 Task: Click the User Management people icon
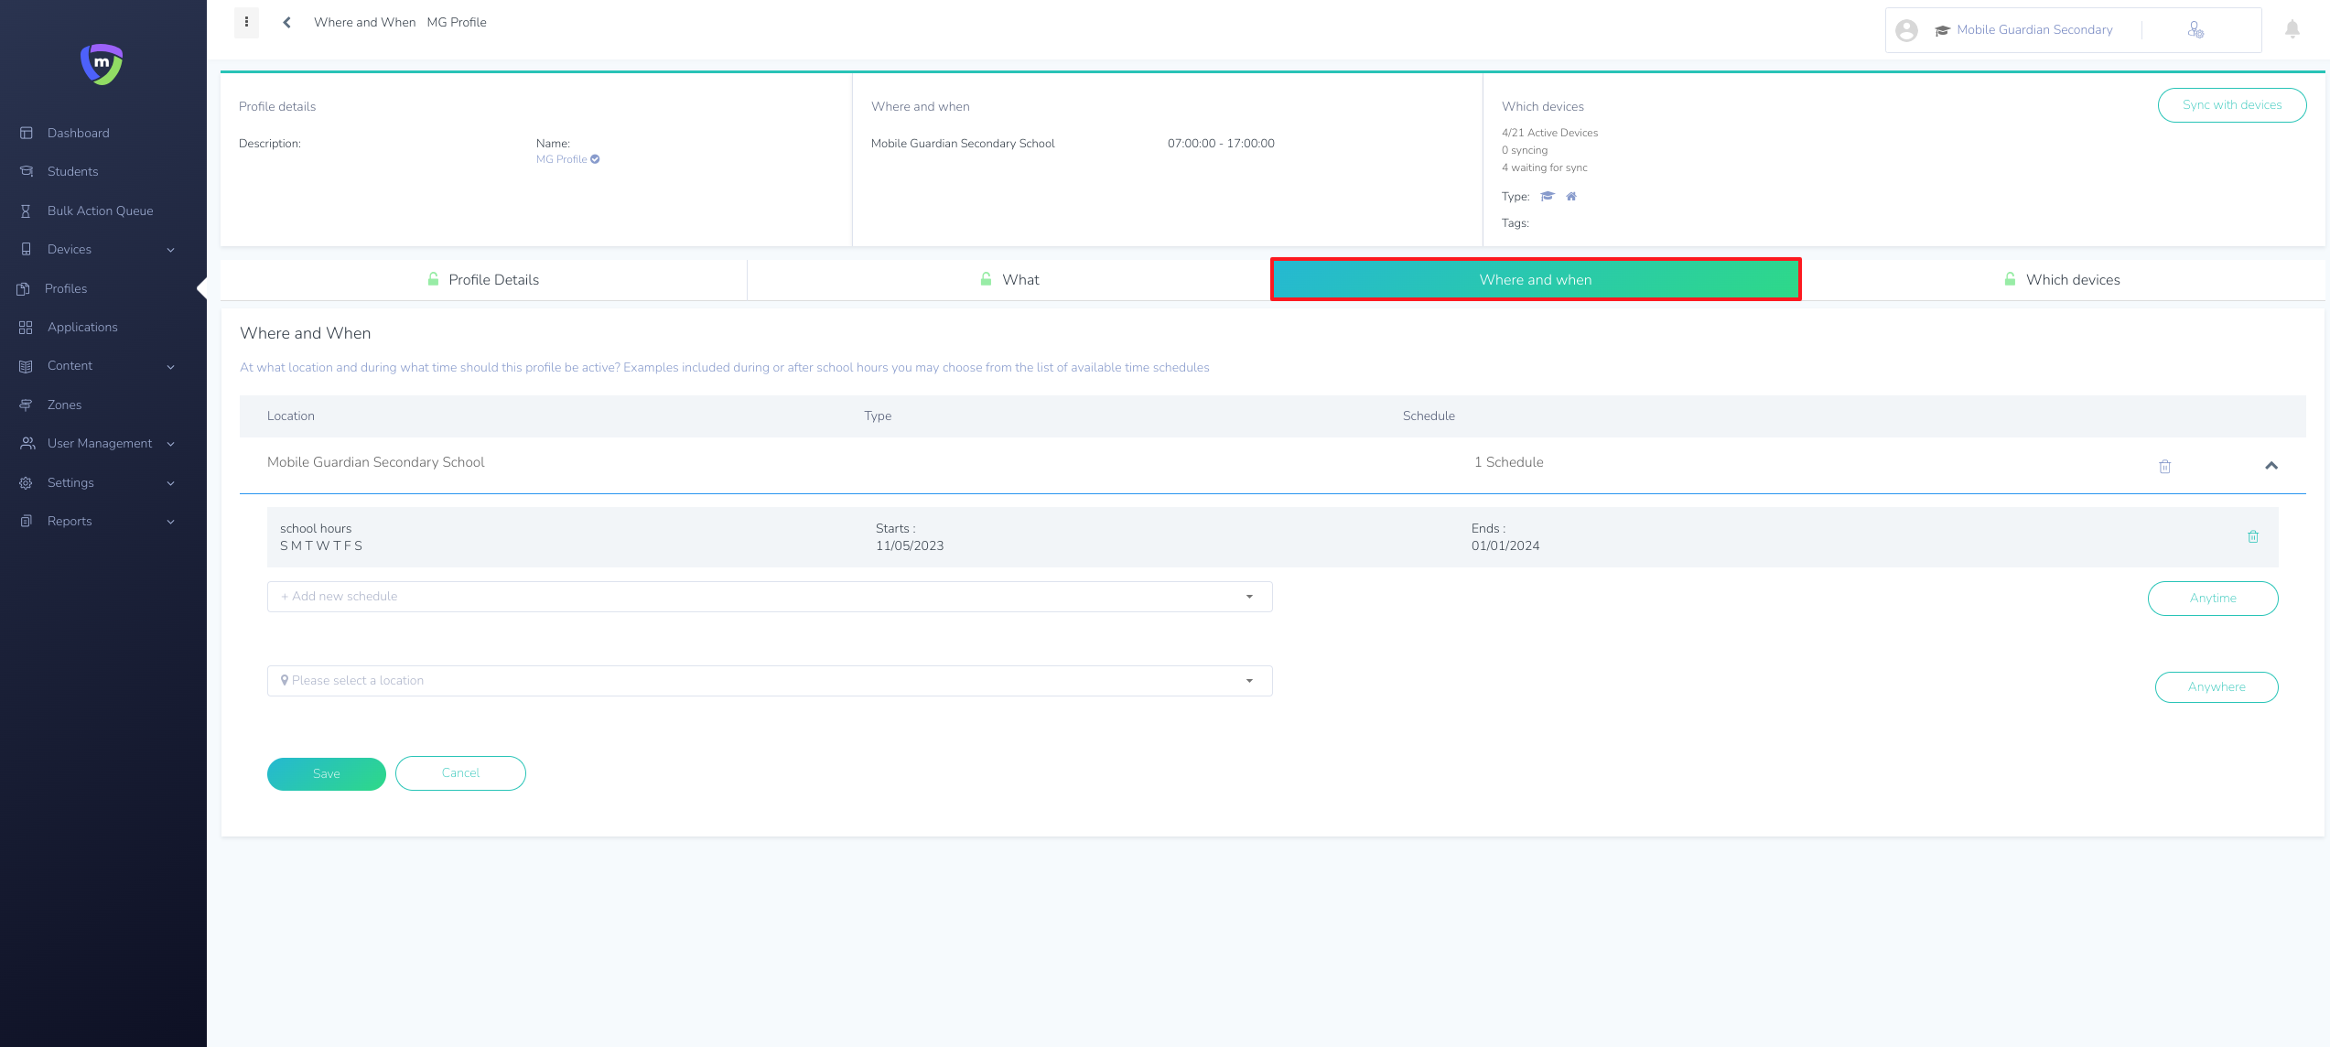(x=28, y=443)
